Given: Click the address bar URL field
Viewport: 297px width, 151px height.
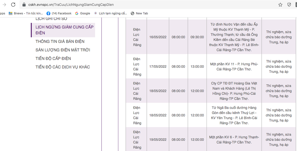Looking at the screenshot, I should point(145,5).
